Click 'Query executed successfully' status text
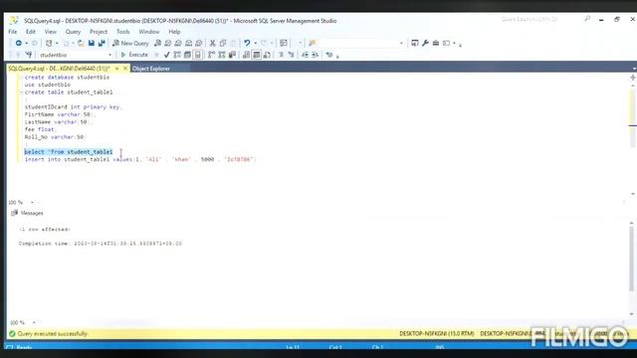637x358 pixels. coord(53,334)
